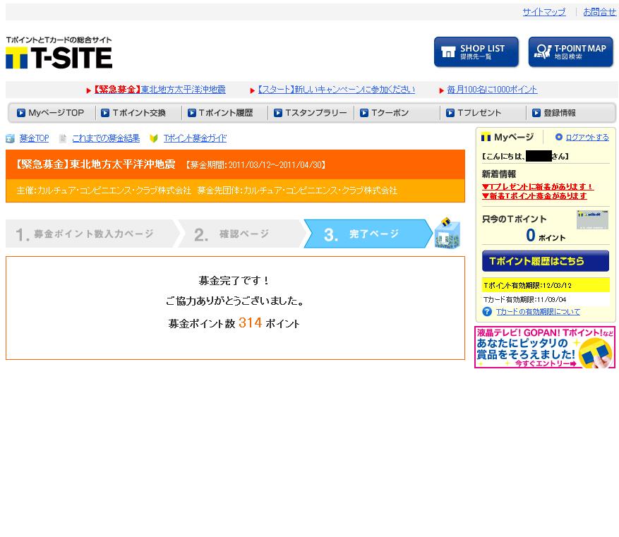Click the arrow icon beside Tポイント交換
Viewport: 619px width, 537px height.
point(105,113)
